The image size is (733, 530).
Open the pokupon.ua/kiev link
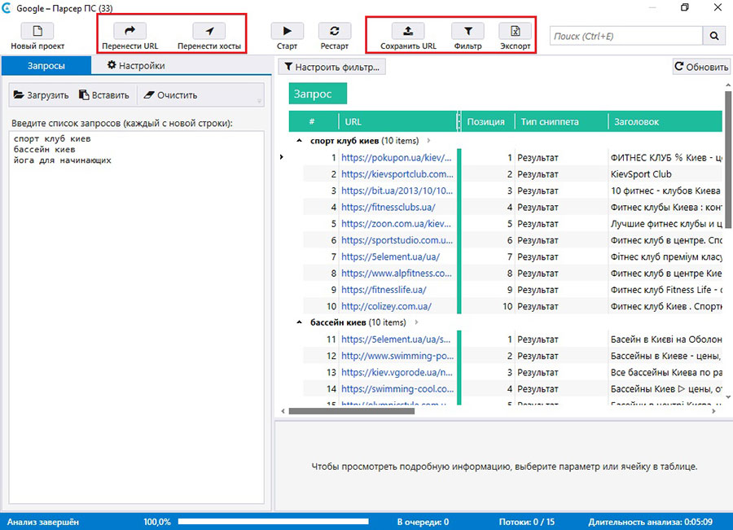coord(397,157)
